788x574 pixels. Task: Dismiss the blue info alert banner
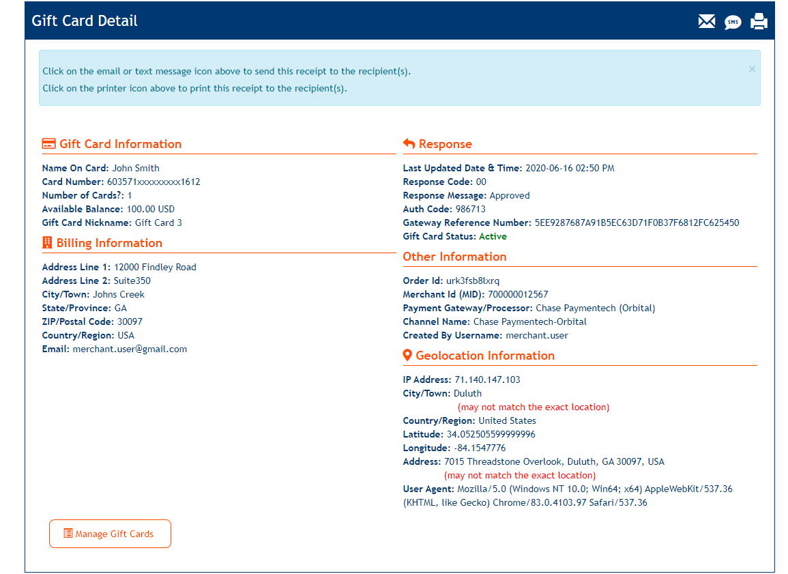752,69
